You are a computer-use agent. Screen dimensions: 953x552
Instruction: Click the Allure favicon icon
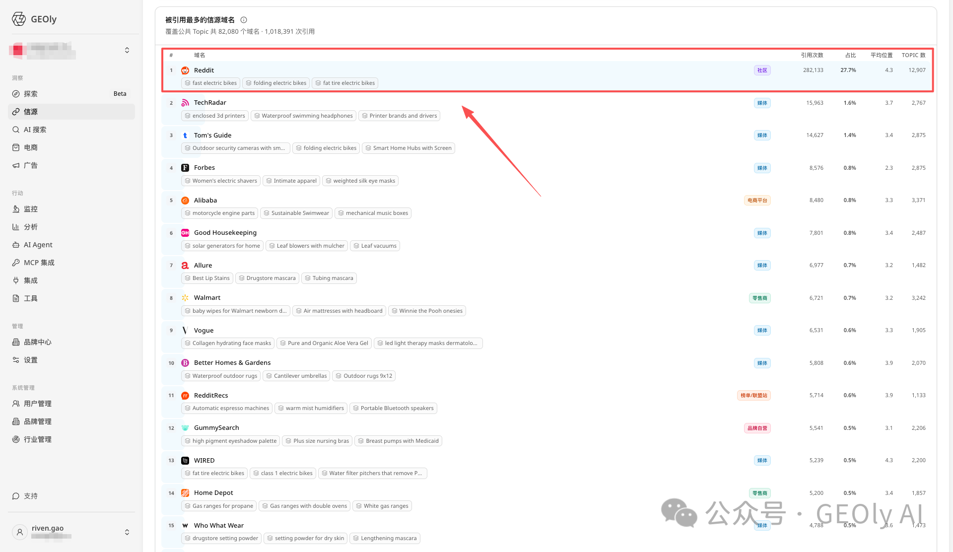[185, 266]
